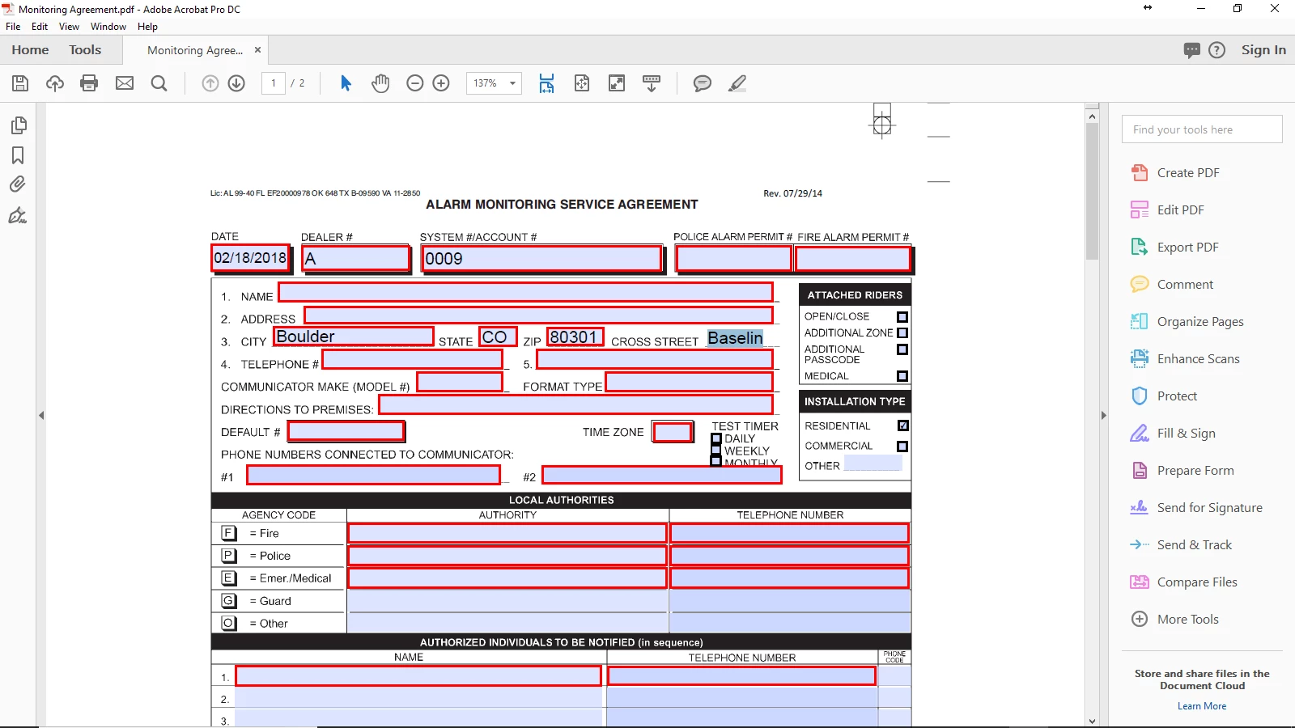Activate the Hand pan tool

point(380,83)
